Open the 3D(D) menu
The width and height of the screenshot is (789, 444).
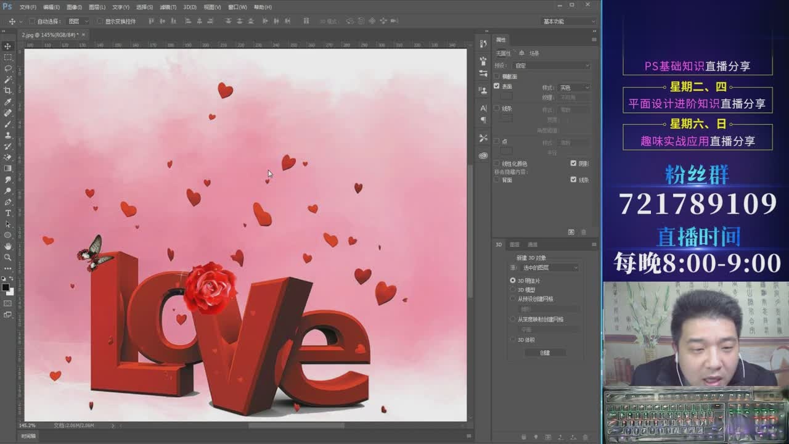190,7
